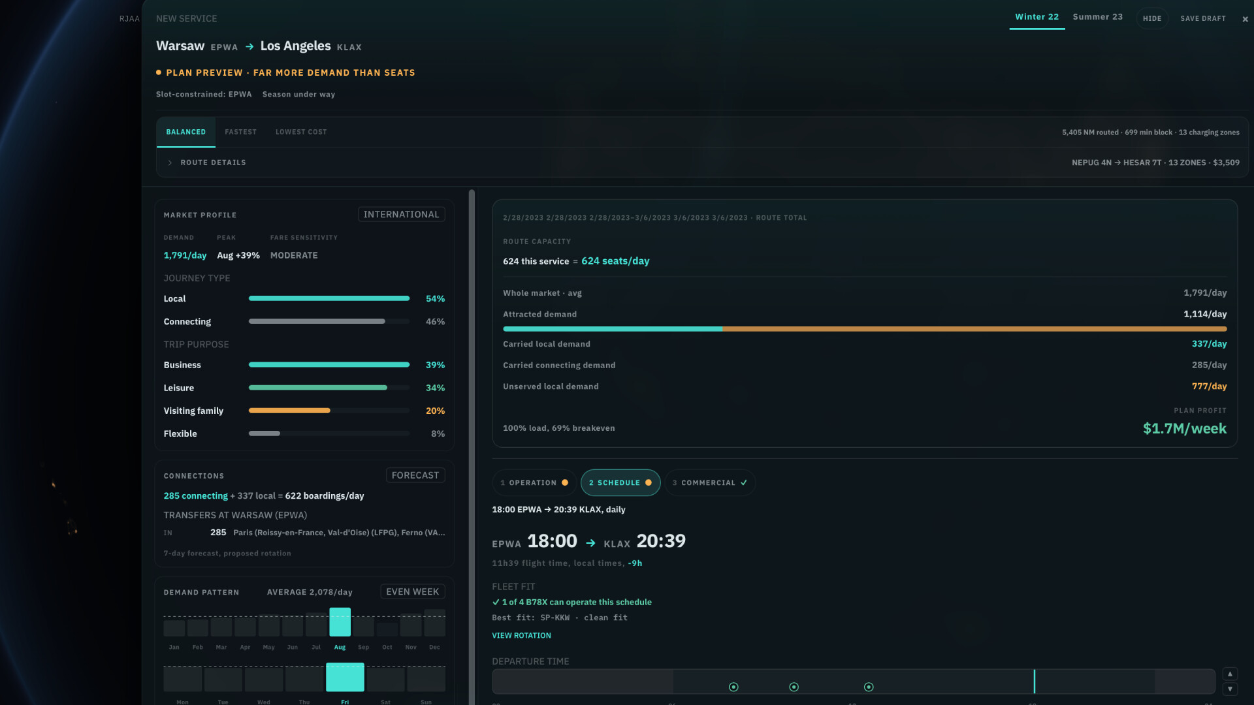Viewport: 1254px width, 705px height.
Task: Click the arrow between 18:00 and KLAX
Action: pos(590,543)
